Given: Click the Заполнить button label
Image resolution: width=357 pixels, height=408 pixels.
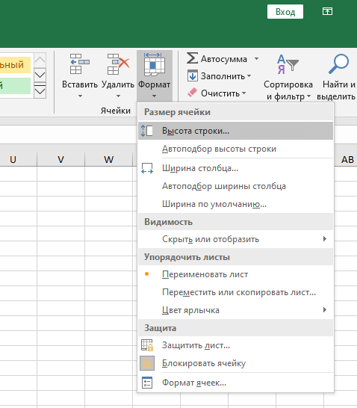Looking at the screenshot, I should (x=223, y=76).
